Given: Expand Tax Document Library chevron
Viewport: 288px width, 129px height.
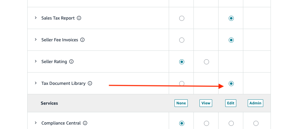Looking at the screenshot, I should [x=36, y=83].
